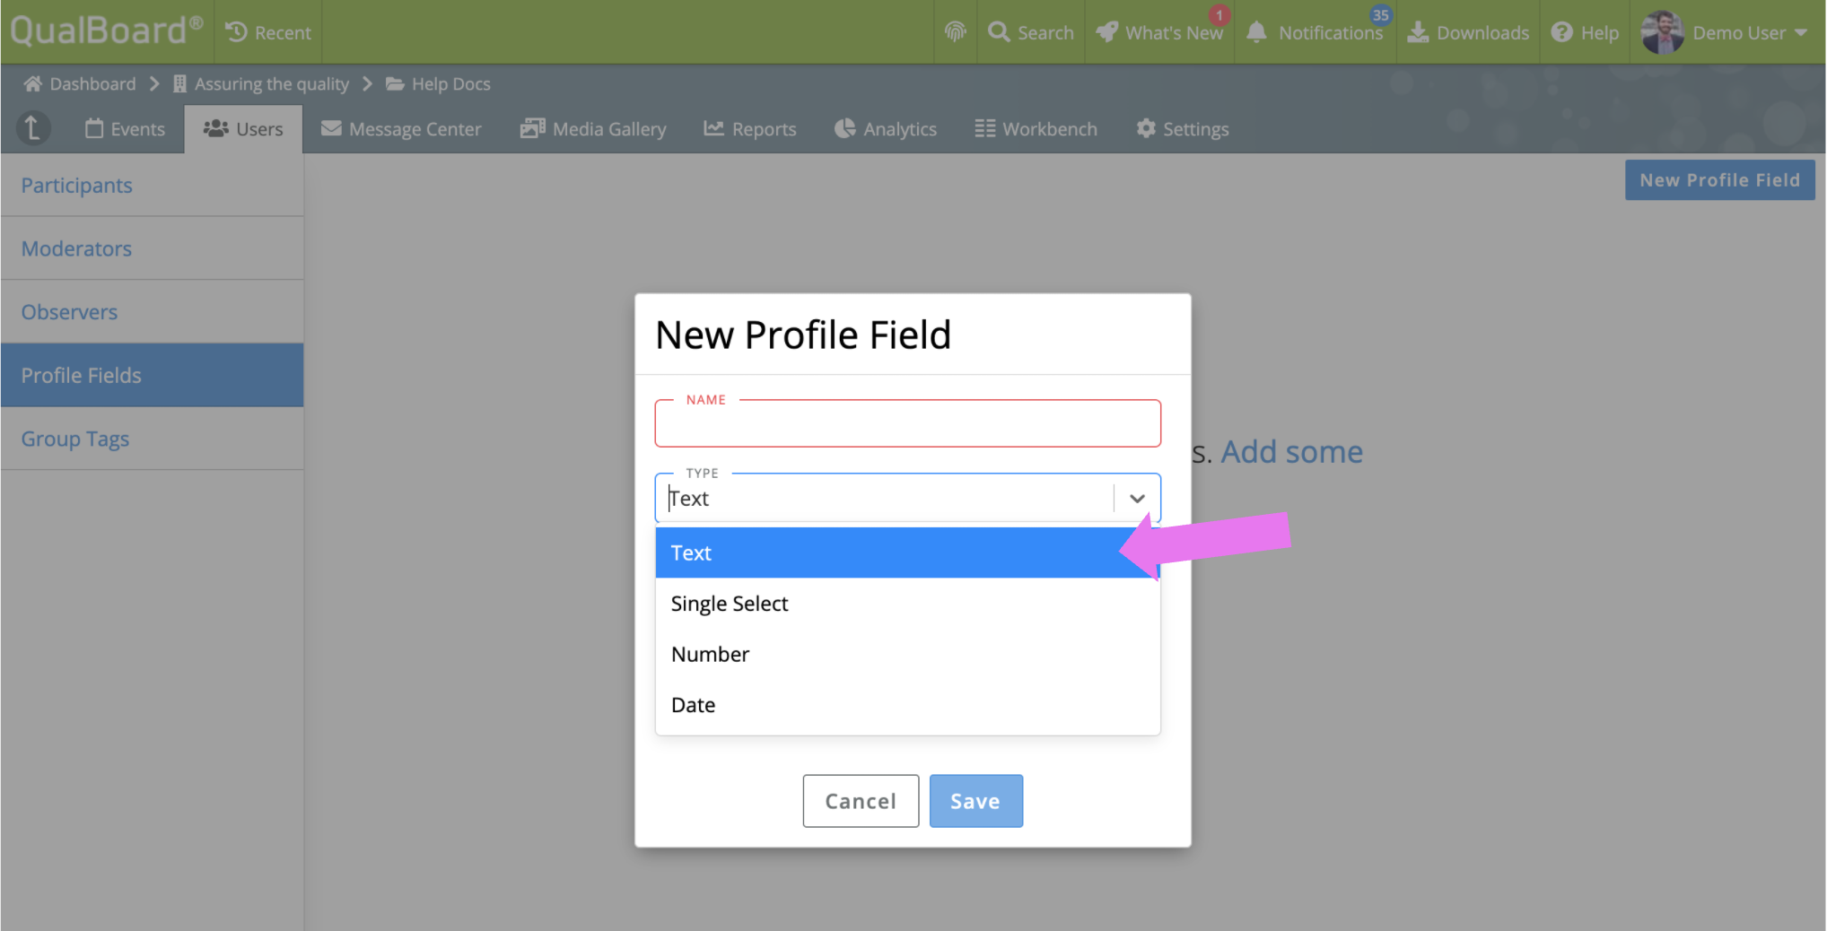Expand the Type dropdown chevron
The width and height of the screenshot is (1827, 931).
[x=1137, y=499]
